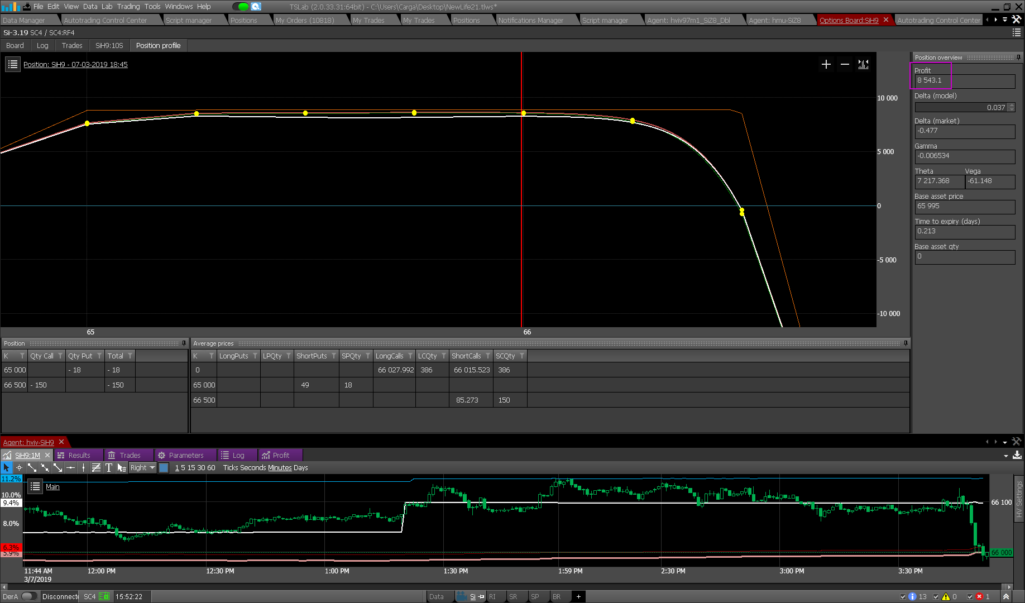Zoom in on the position profile chart
Screen dimensions: 1025x603
coord(826,65)
